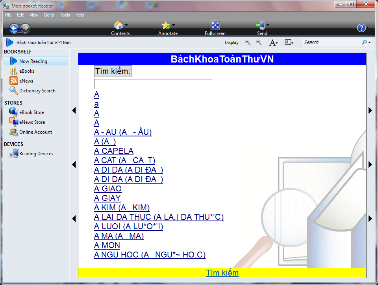Zoom out with the Display magnifier
This screenshot has width=378, height=285.
click(248, 42)
